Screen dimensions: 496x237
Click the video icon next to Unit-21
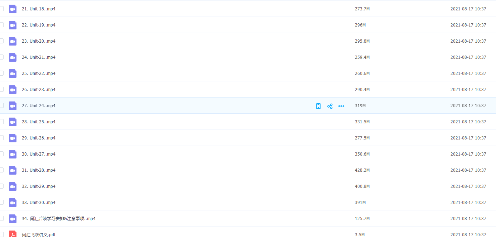(x=13, y=57)
